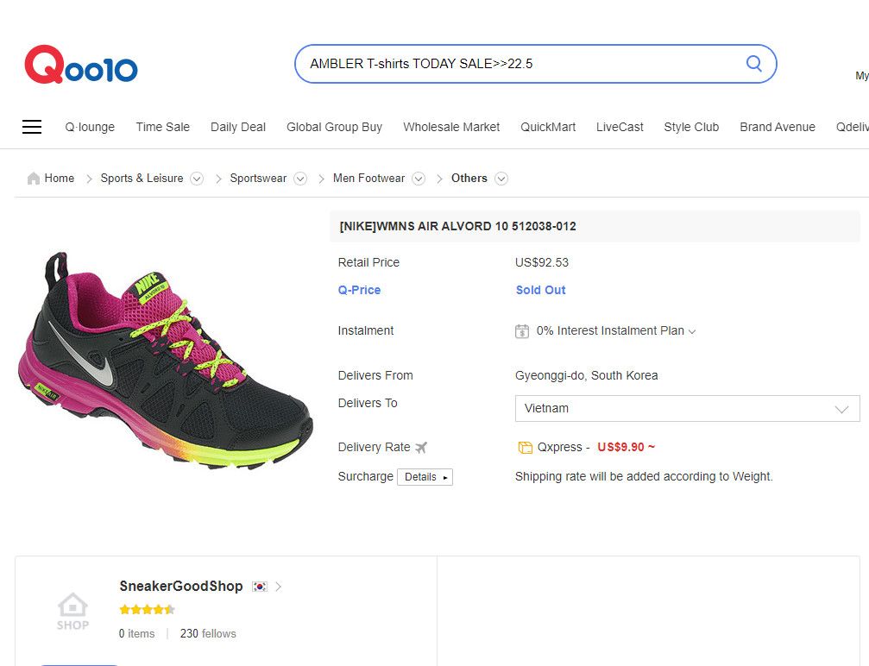Screen dimensions: 869x666
Task: Expand Sports & Leisure breadcrumb dropdown
Action: pos(197,179)
